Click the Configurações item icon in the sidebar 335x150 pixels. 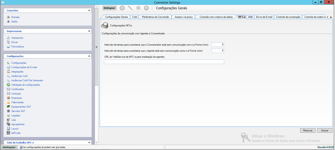coord(8,63)
